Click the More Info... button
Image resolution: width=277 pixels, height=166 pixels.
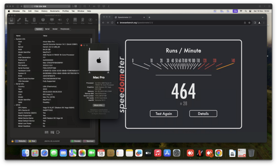pos(99,105)
